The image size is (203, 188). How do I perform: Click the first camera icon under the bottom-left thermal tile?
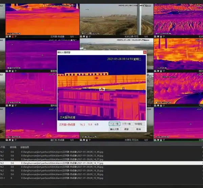[x=7, y=140]
